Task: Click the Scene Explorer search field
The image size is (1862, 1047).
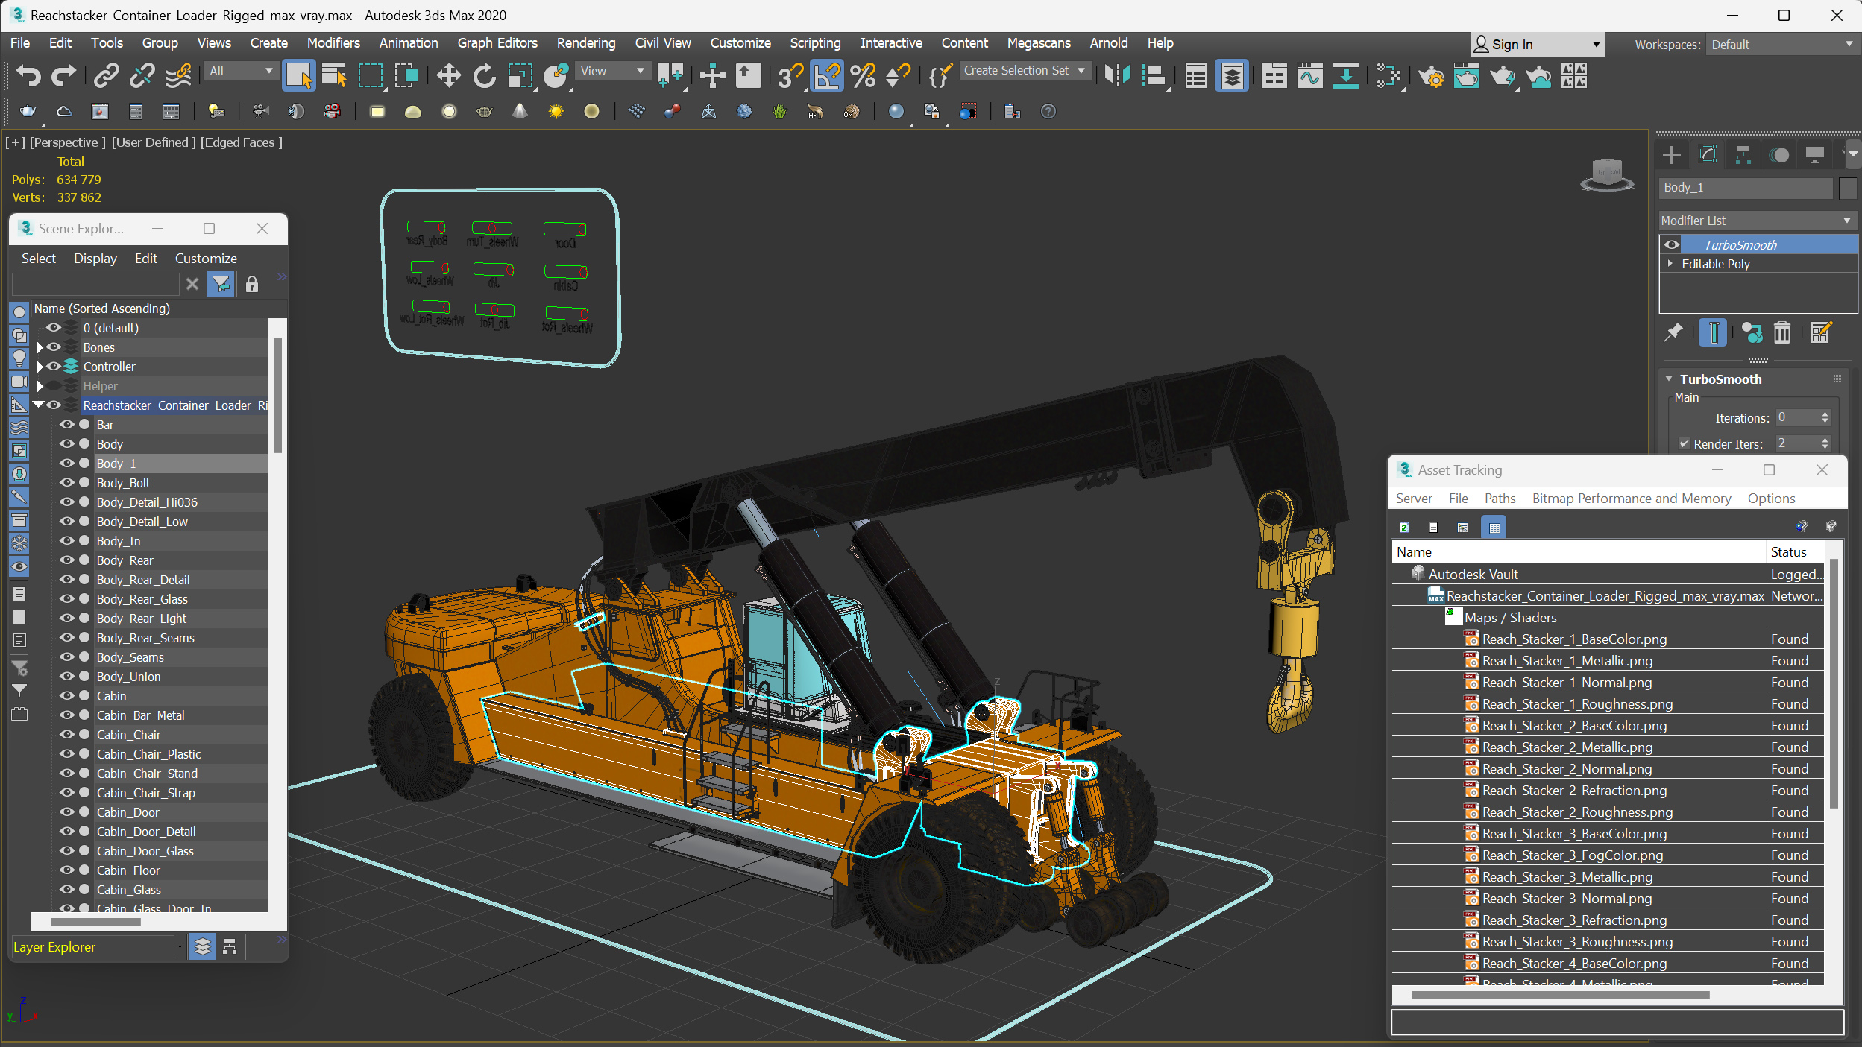Action: coord(95,284)
